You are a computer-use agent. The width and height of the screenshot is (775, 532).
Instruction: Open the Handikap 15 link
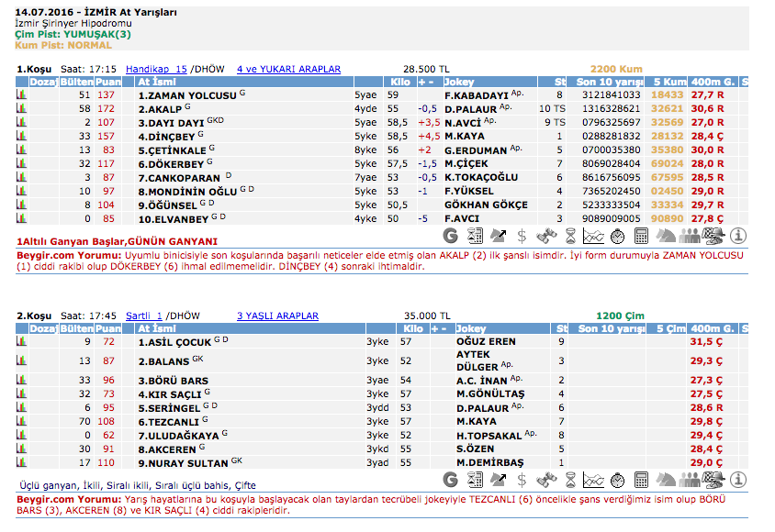tap(156, 69)
